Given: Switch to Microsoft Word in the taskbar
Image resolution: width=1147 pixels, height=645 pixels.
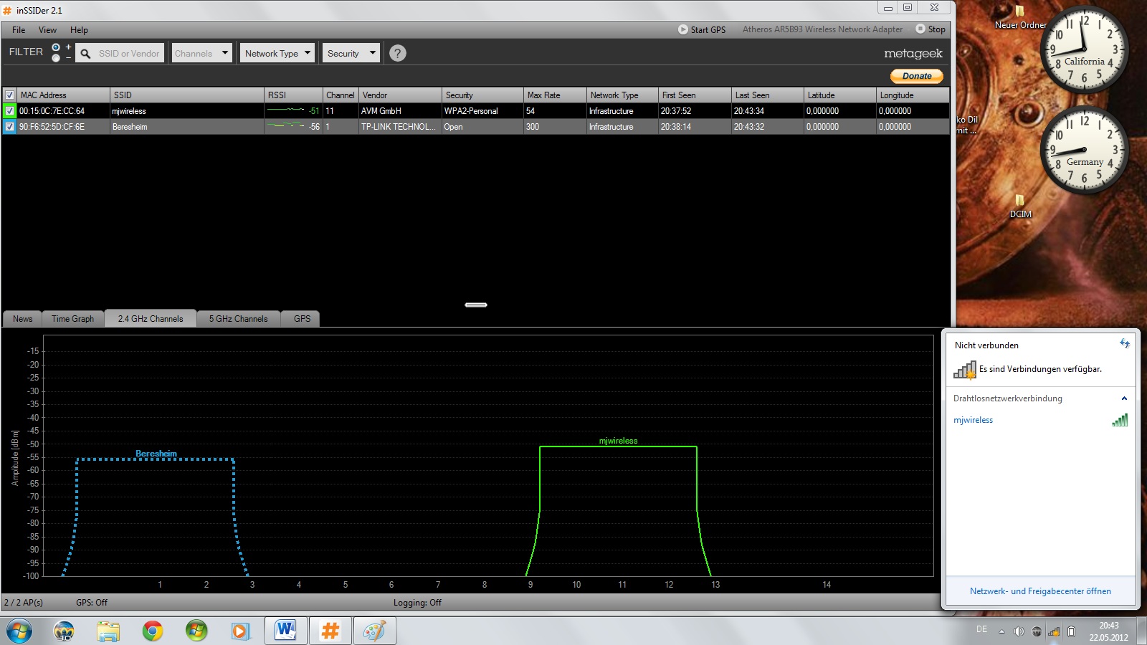Looking at the screenshot, I should click(285, 631).
